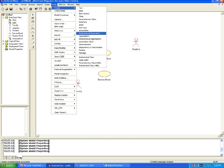224x168 pixels.
Task: Open the Data Modeler submenu
Action: (64, 48)
